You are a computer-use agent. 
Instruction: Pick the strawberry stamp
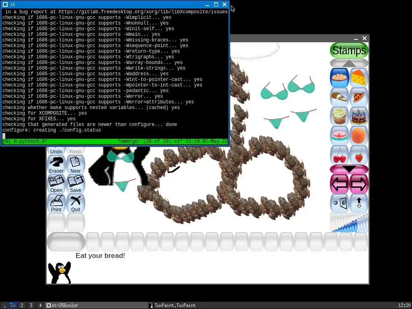pyautogui.click(x=358, y=155)
